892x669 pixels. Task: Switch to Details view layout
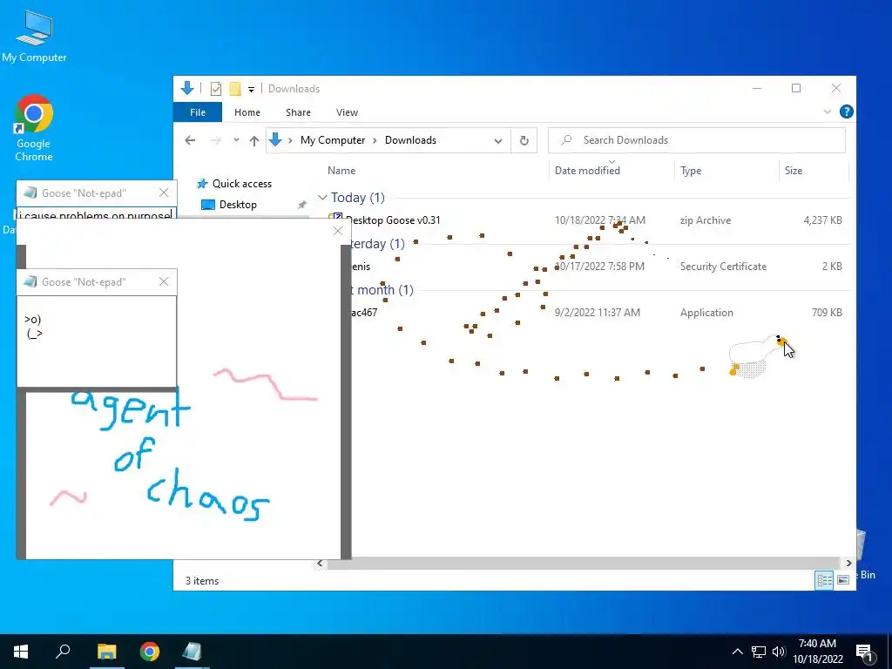point(824,580)
